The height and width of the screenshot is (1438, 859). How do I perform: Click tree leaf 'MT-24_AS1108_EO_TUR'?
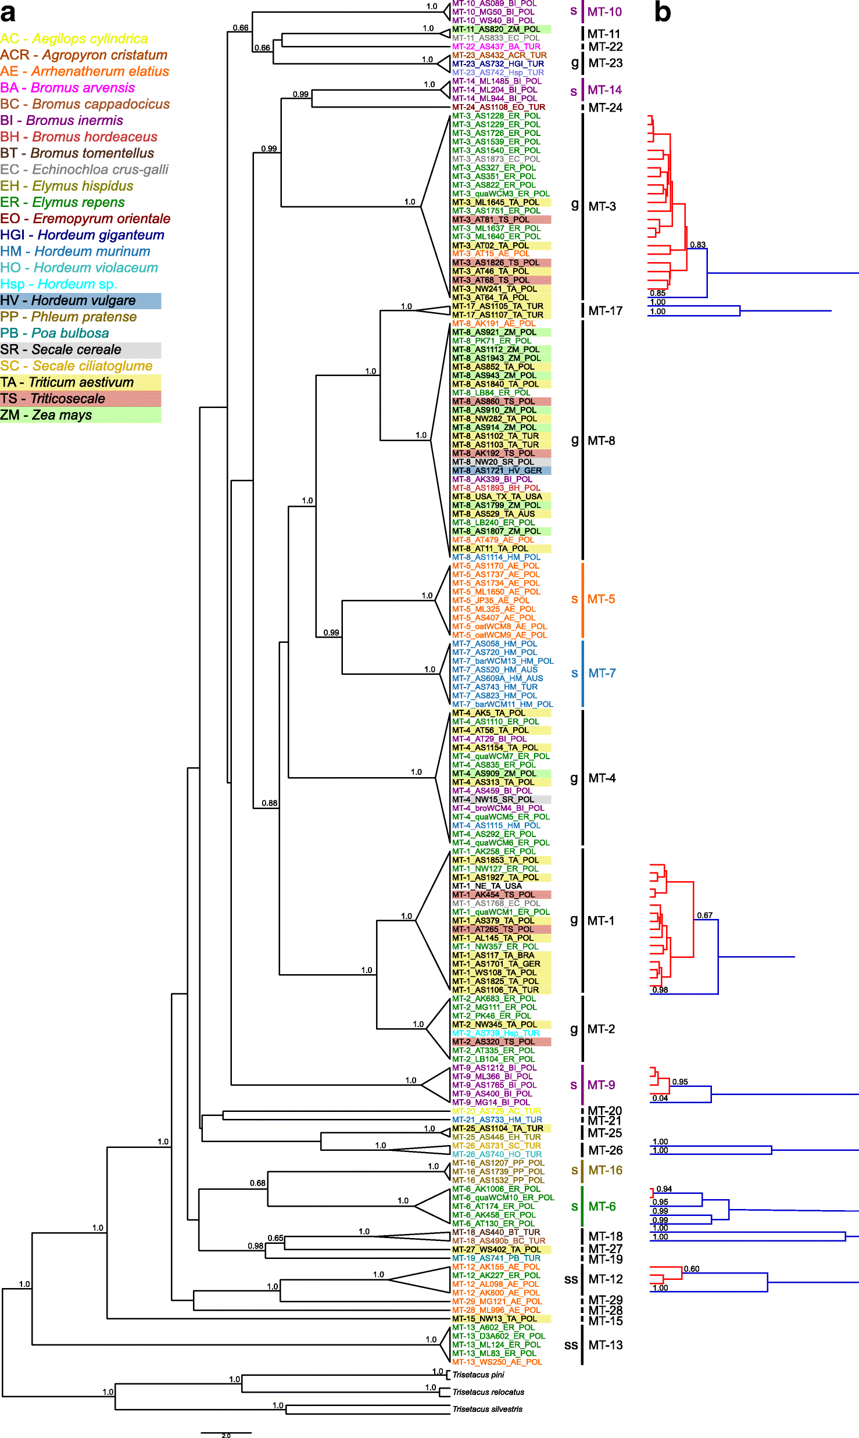(499, 107)
